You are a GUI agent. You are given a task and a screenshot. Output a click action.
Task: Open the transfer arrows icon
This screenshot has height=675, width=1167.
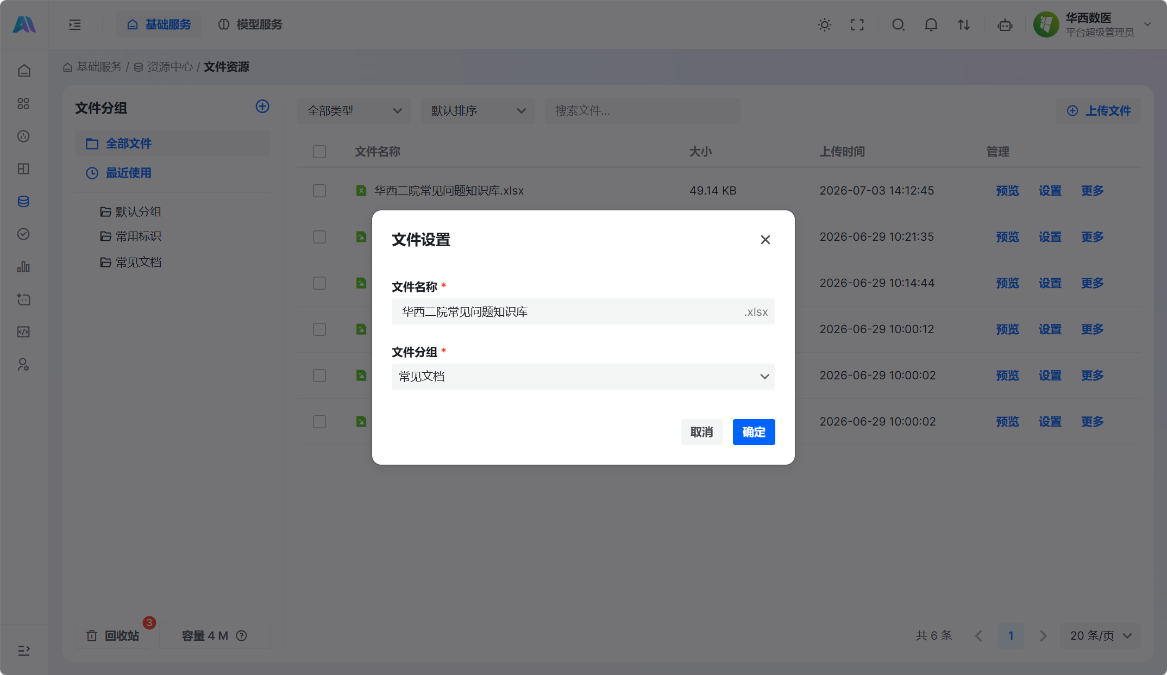point(964,24)
